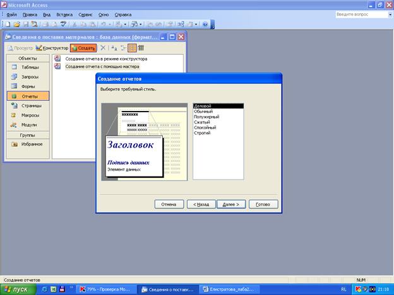Click the Конструктор button in database window
The height and width of the screenshot is (295, 394).
(52, 48)
